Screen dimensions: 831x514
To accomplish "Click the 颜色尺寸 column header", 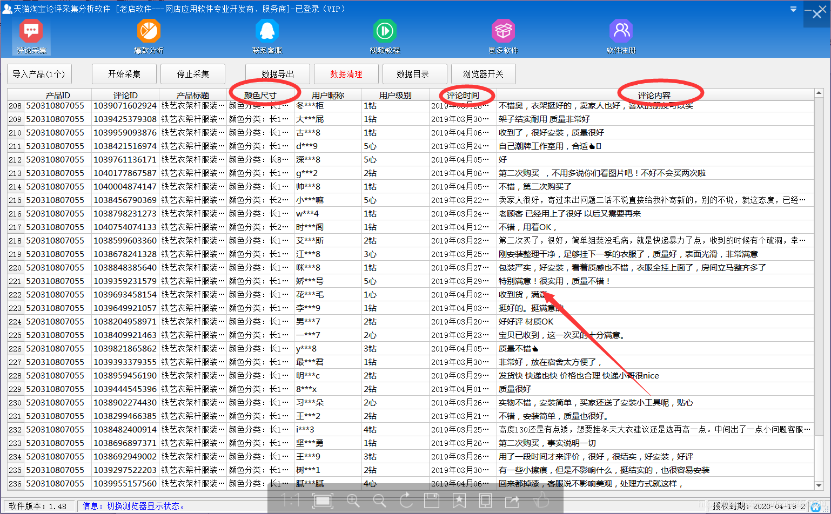I will 260,95.
